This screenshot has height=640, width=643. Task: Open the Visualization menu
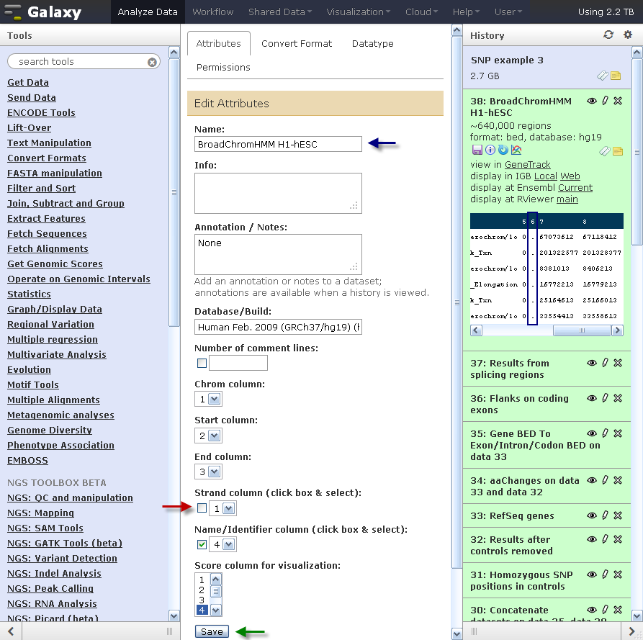pyautogui.click(x=358, y=12)
